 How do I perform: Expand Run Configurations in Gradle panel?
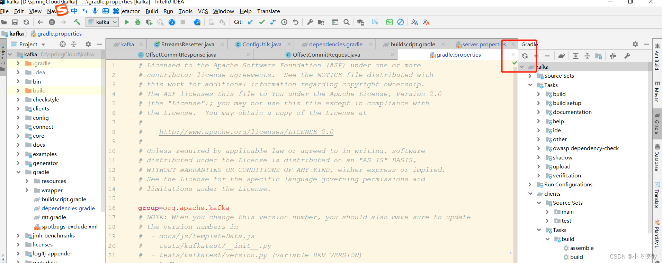(530, 185)
